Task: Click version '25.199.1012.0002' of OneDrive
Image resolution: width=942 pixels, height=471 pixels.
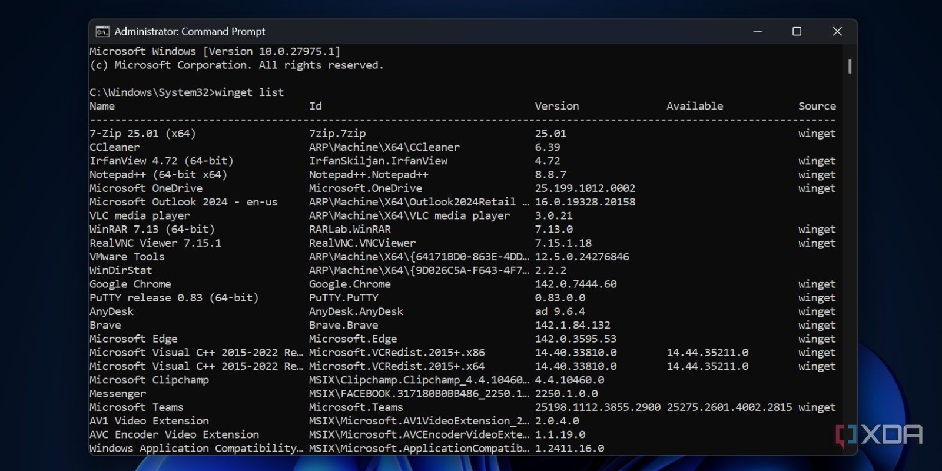Action: 585,188
